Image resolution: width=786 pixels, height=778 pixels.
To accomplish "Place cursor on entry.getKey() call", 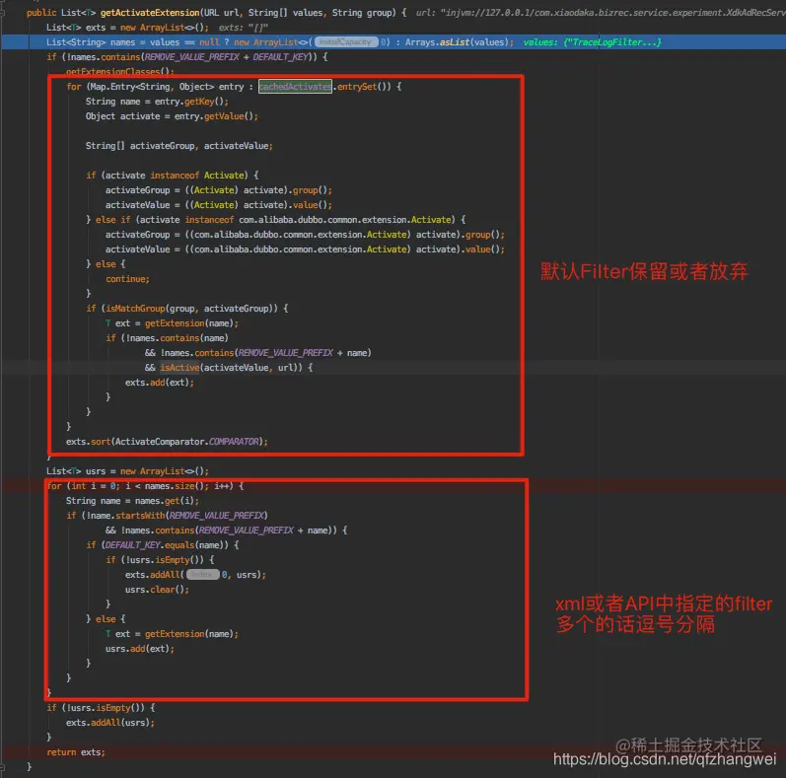I will click(191, 102).
